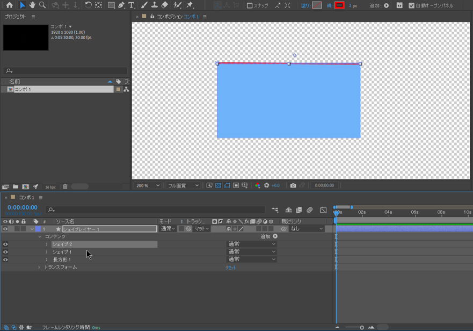Viewport: 473px width, 331px height.
Task: Open the プロジェクト panel menu
Action: tap(33, 17)
